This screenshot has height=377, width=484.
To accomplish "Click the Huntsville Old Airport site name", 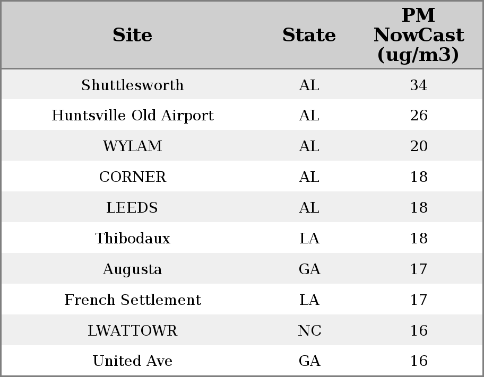I will pyautogui.click(x=132, y=116).
